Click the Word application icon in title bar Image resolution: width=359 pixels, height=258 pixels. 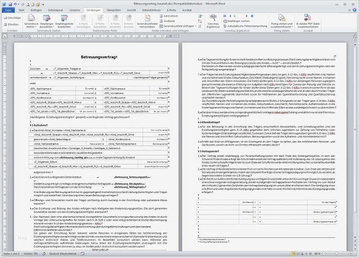(x=4, y=4)
